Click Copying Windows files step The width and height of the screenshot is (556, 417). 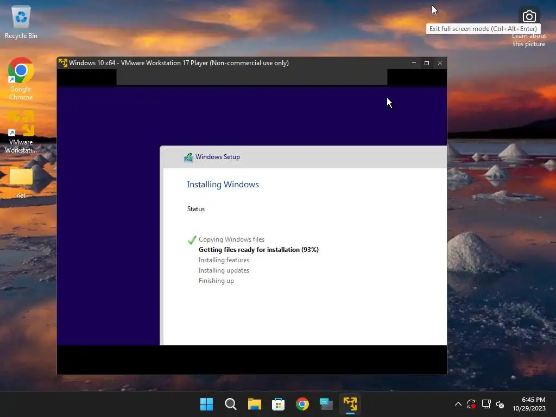click(231, 239)
